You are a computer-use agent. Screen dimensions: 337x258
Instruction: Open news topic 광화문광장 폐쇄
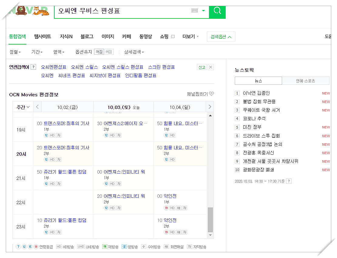pos(258,170)
